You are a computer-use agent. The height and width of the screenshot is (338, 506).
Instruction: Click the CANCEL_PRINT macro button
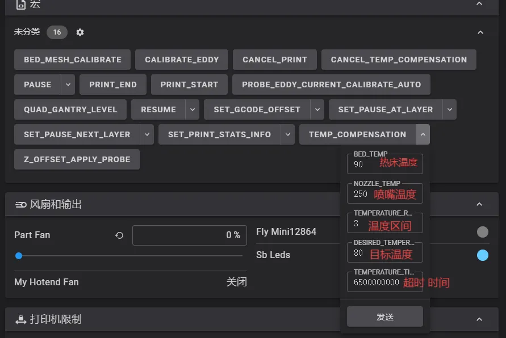pyautogui.click(x=274, y=60)
